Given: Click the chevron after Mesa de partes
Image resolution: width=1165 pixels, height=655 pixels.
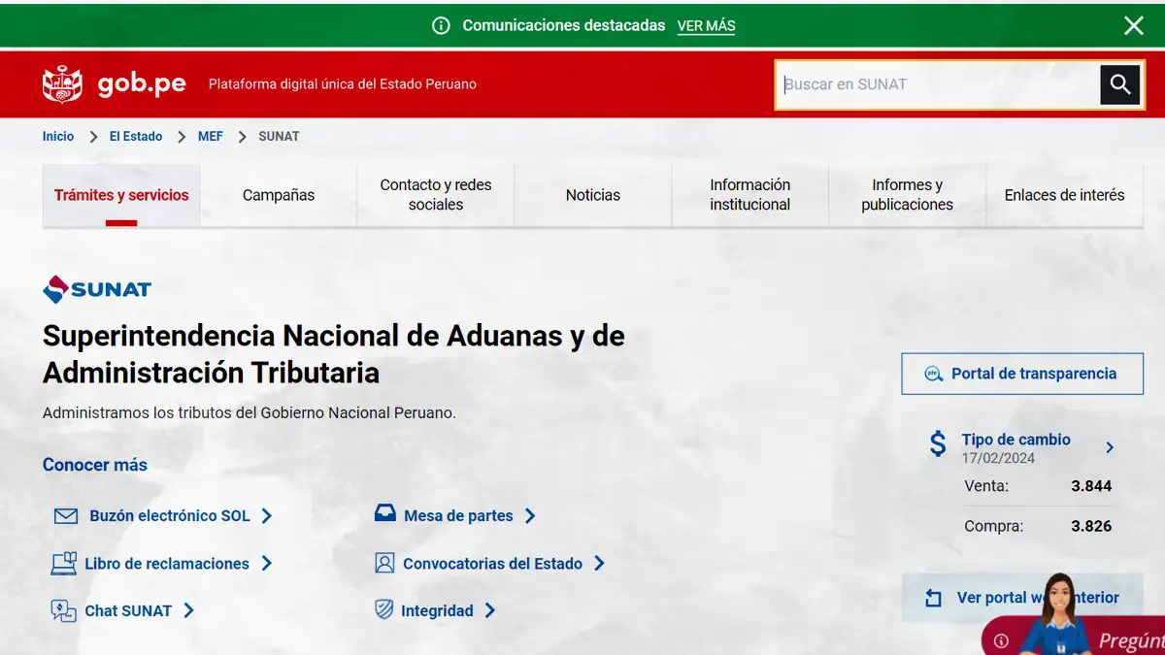Looking at the screenshot, I should (530, 516).
